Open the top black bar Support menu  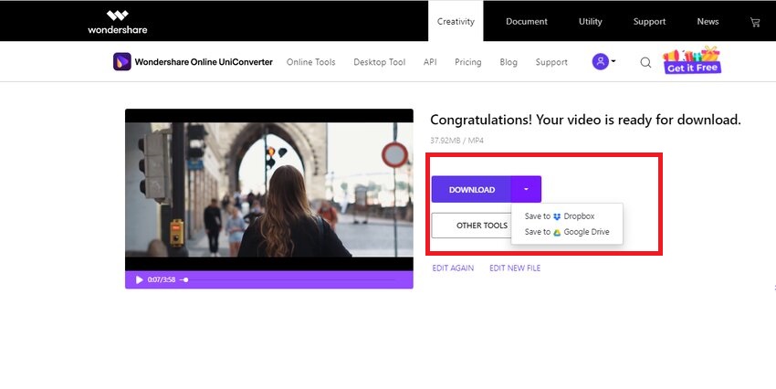click(x=649, y=21)
